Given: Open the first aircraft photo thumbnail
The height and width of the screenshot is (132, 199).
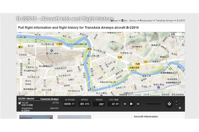Looking at the screenshot, I should (36, 117).
